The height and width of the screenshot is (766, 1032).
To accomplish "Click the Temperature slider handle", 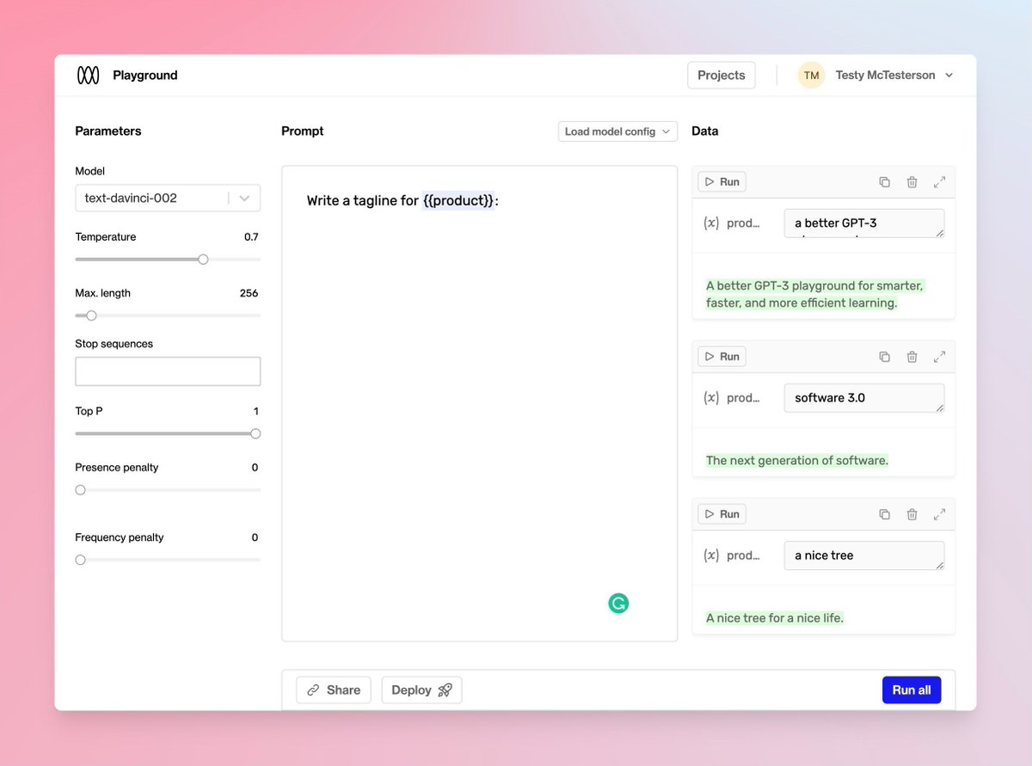I will click(x=203, y=259).
